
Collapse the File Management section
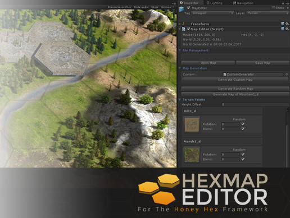180,50
